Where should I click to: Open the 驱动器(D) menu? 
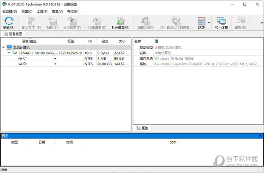pos(10,11)
